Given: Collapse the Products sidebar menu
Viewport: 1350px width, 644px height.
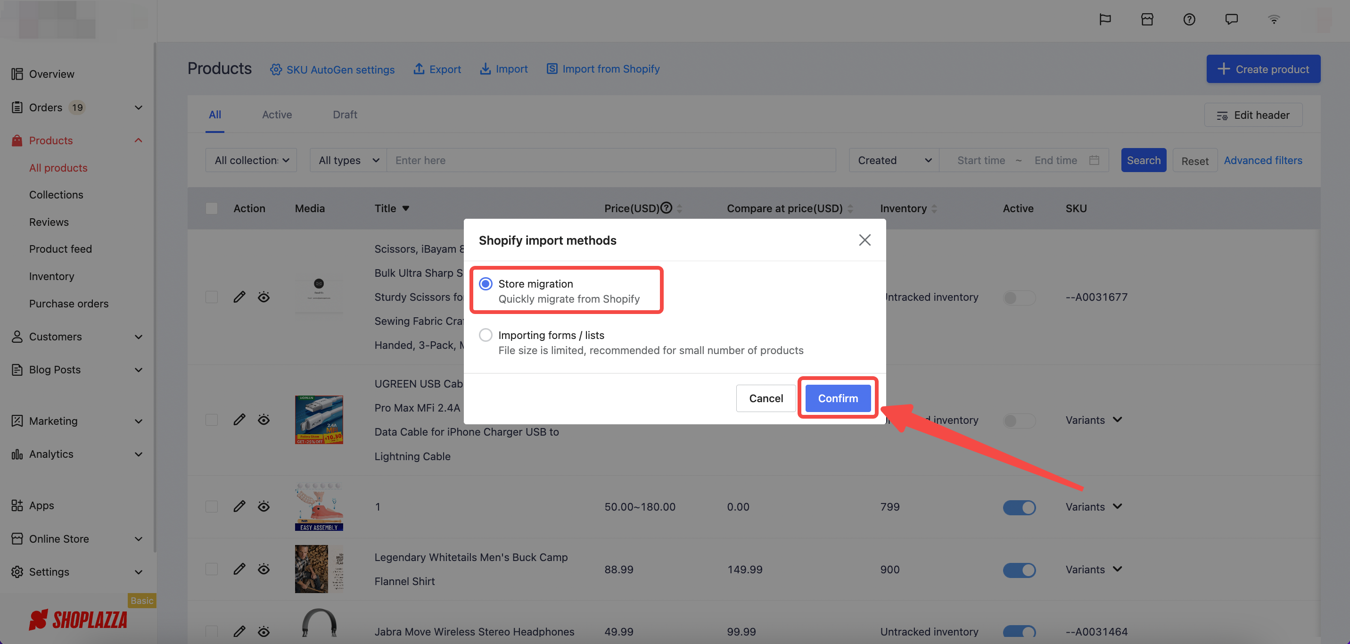Looking at the screenshot, I should click(x=139, y=140).
